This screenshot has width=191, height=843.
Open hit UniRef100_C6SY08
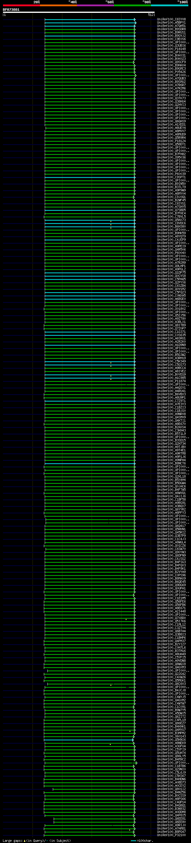[x=171, y=19]
